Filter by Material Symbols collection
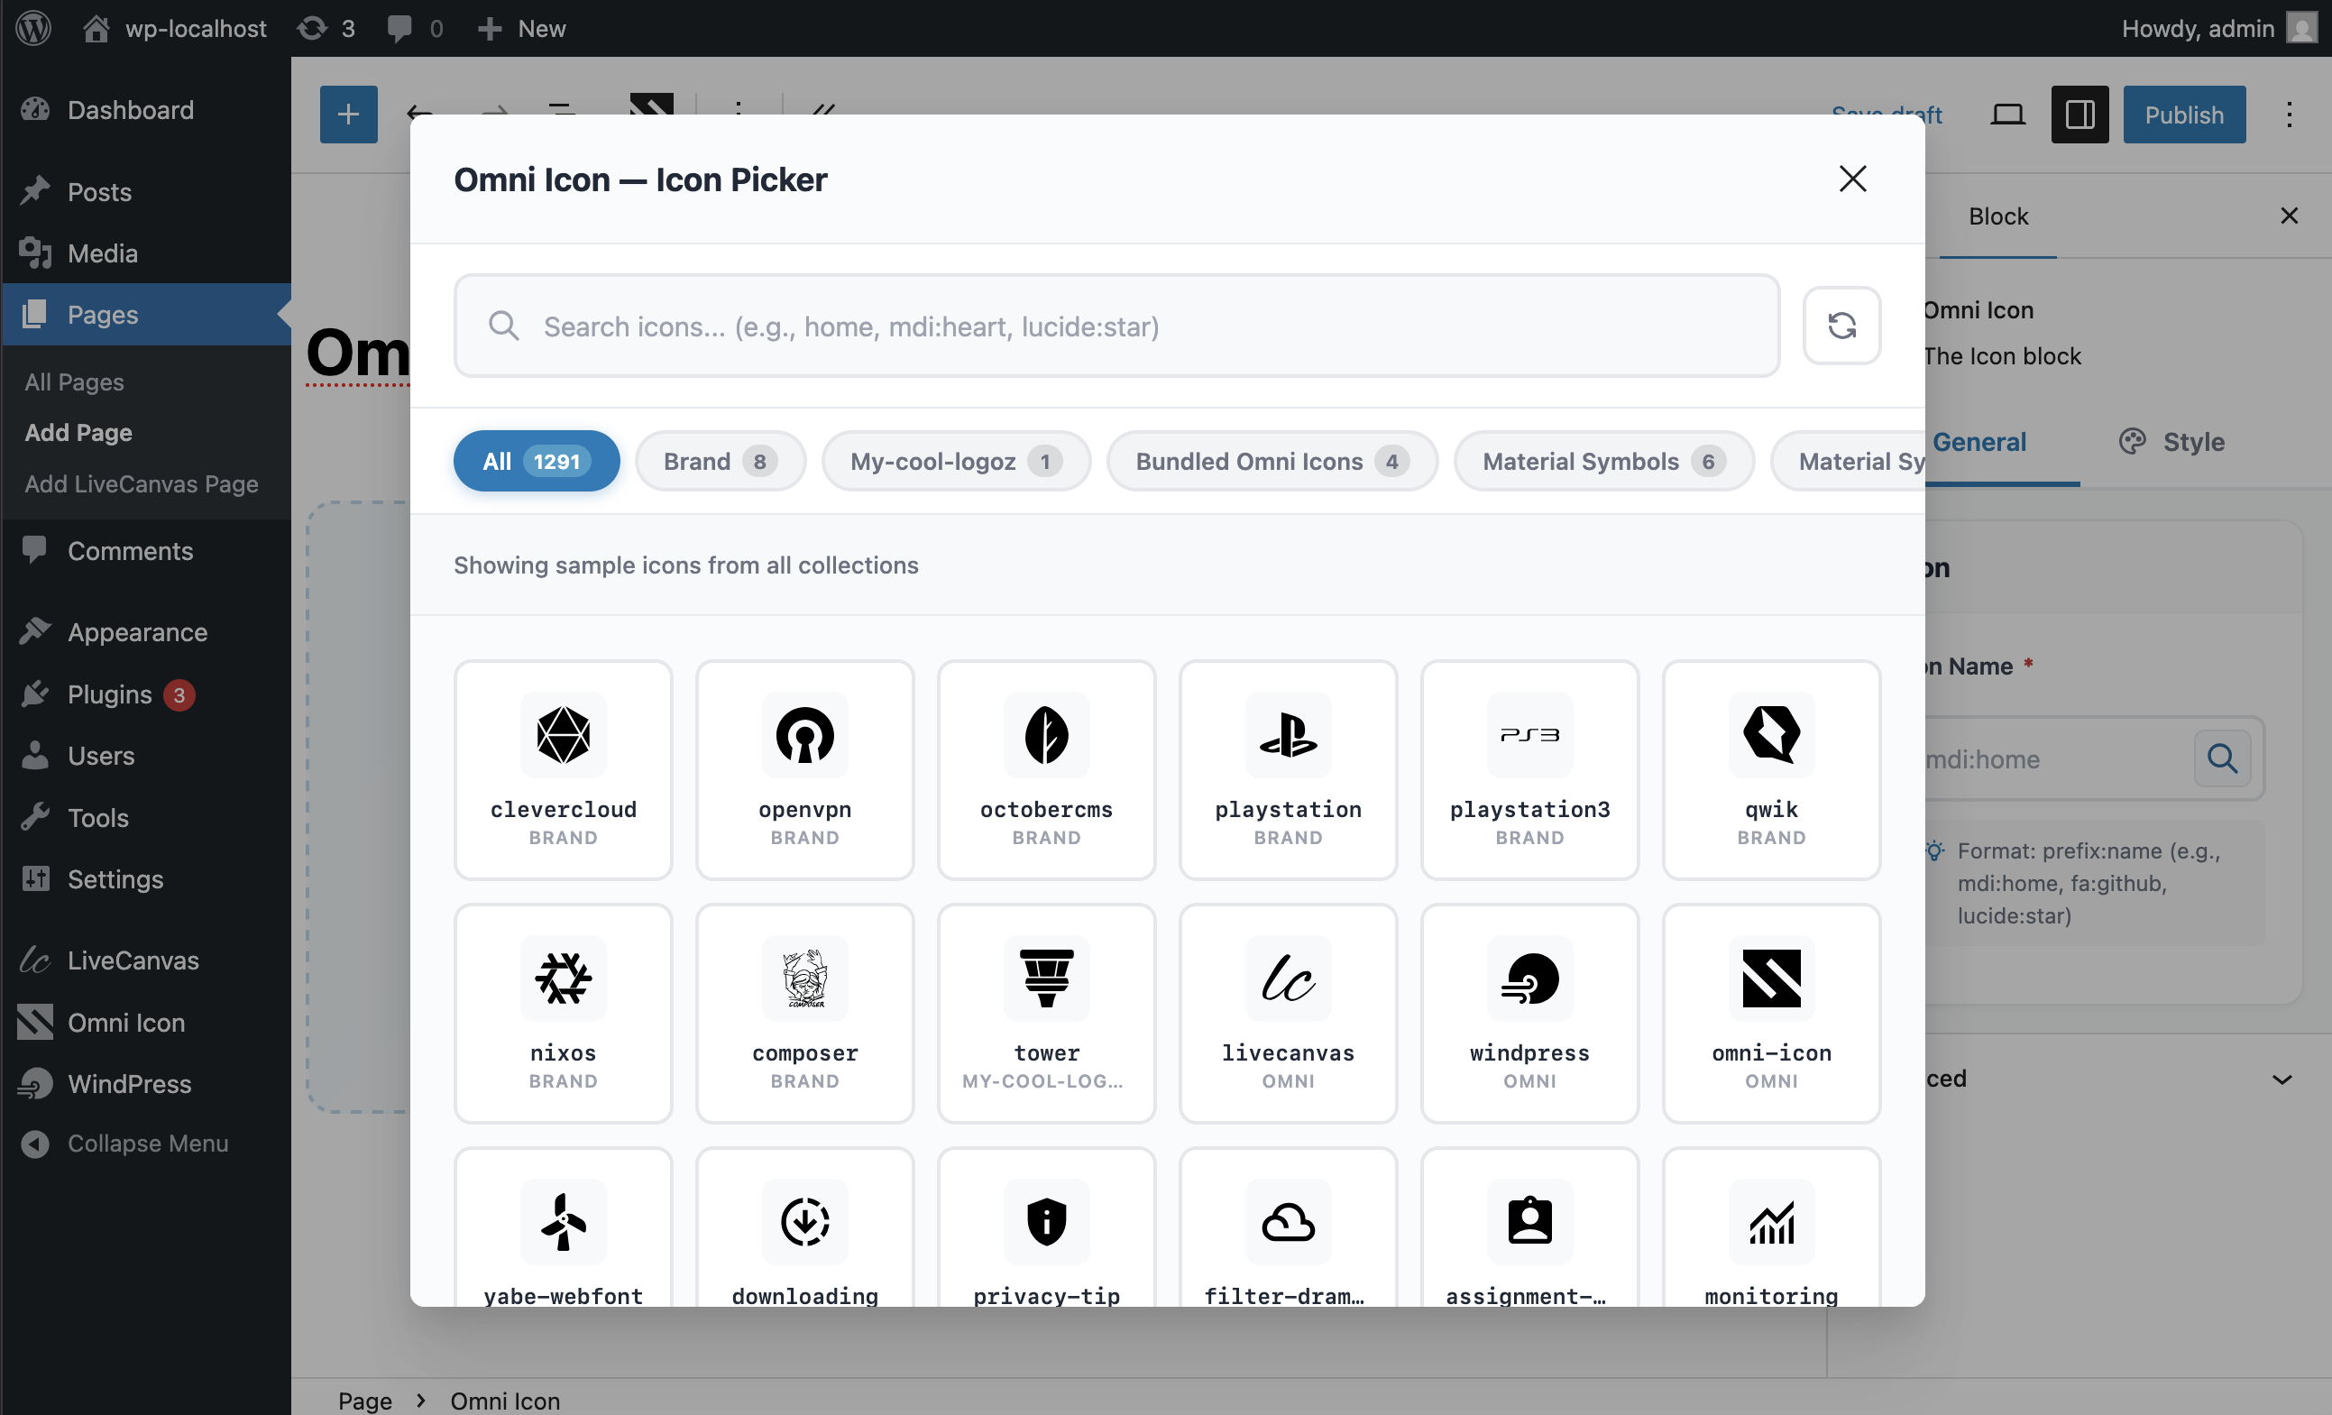 click(1602, 461)
